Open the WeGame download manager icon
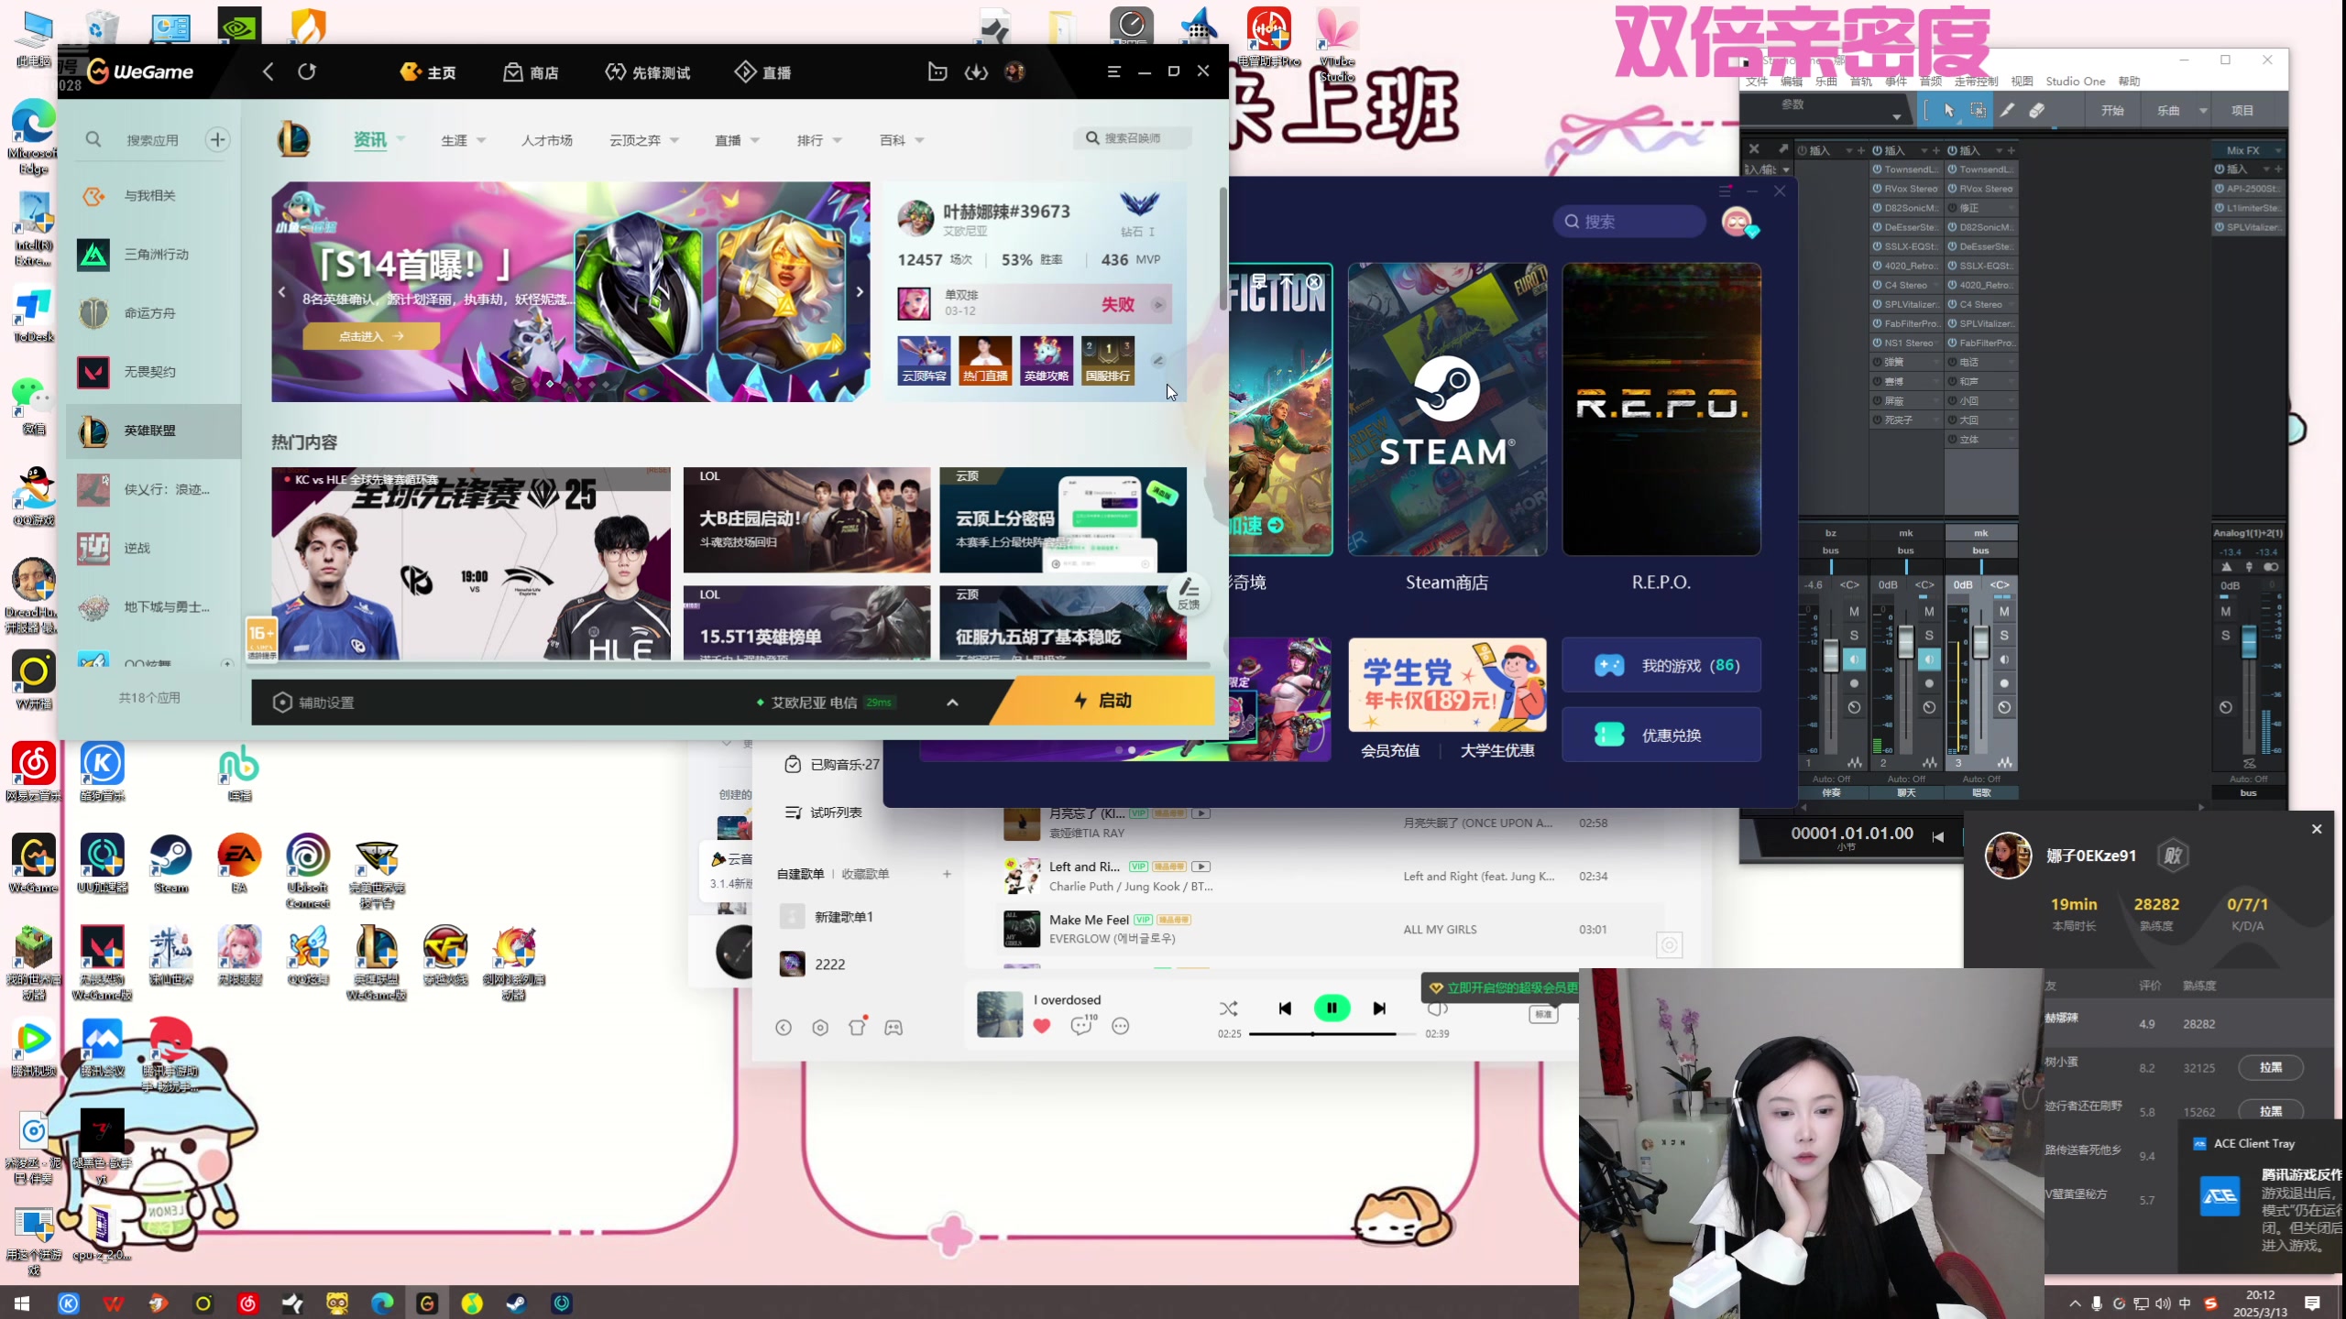 (x=976, y=71)
